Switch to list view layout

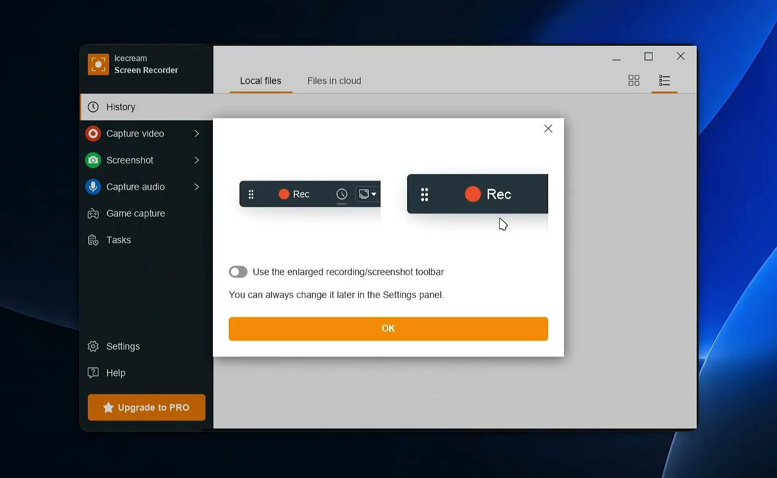point(665,80)
